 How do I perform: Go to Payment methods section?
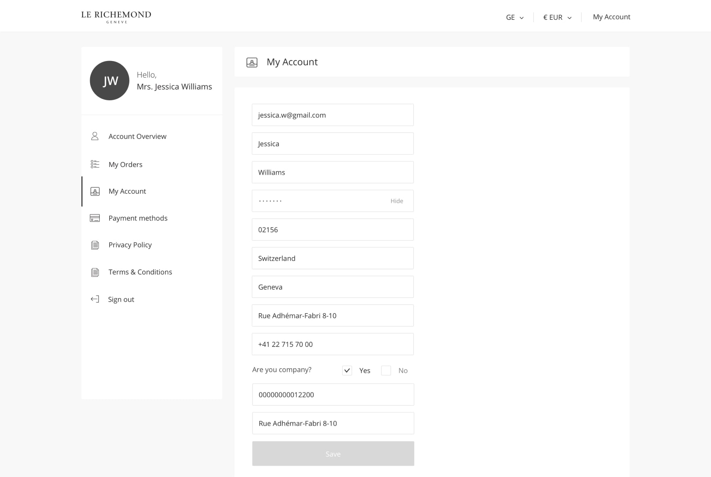(138, 218)
